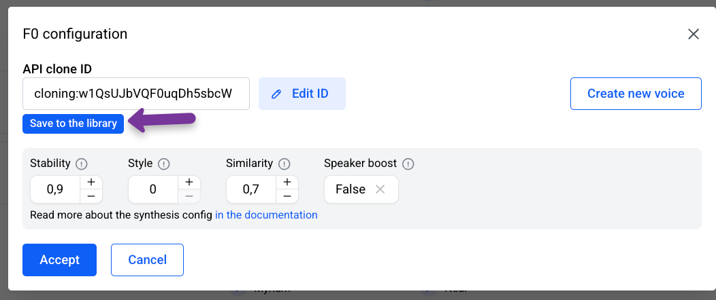Open Speaker boost info tooltip icon
Screen dimensions: 716x300
(408, 164)
